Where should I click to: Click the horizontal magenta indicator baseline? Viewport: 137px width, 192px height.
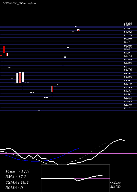[x=68, y=154]
